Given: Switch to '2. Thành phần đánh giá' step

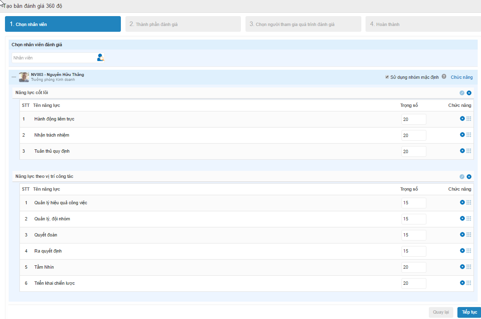Looking at the screenshot, I should click(183, 24).
